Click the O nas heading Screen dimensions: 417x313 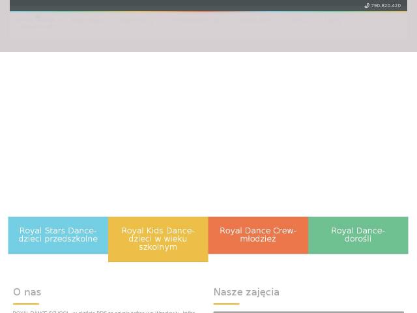click(x=27, y=292)
